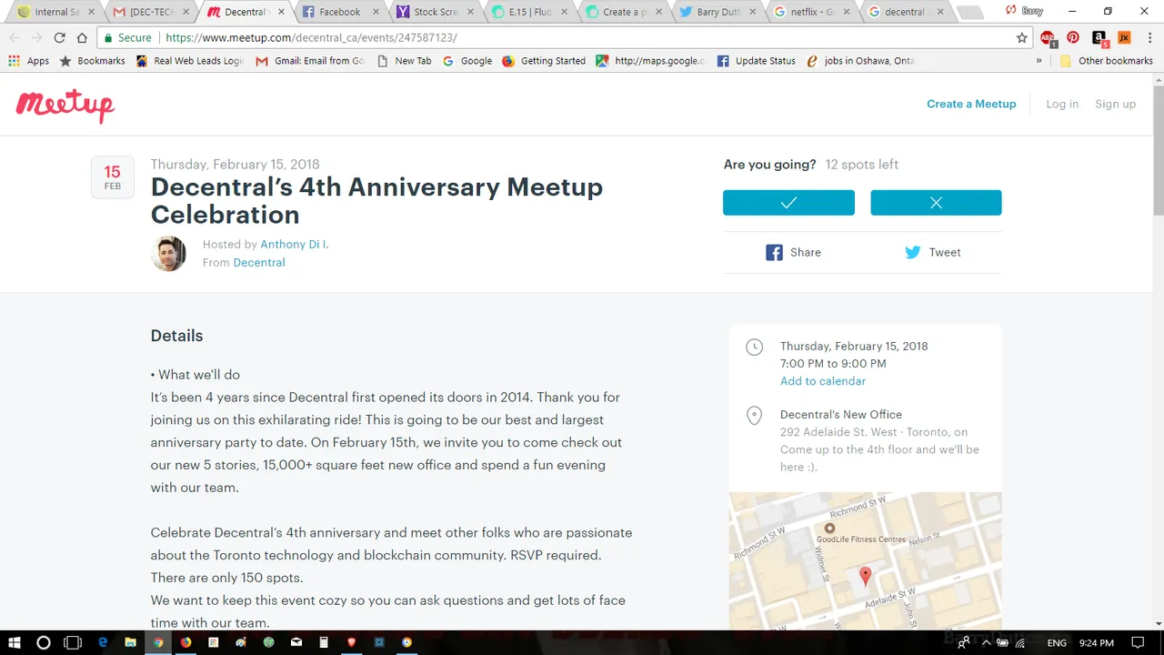The width and height of the screenshot is (1164, 655).
Task: Click the host's profile photo
Action: tap(168, 254)
